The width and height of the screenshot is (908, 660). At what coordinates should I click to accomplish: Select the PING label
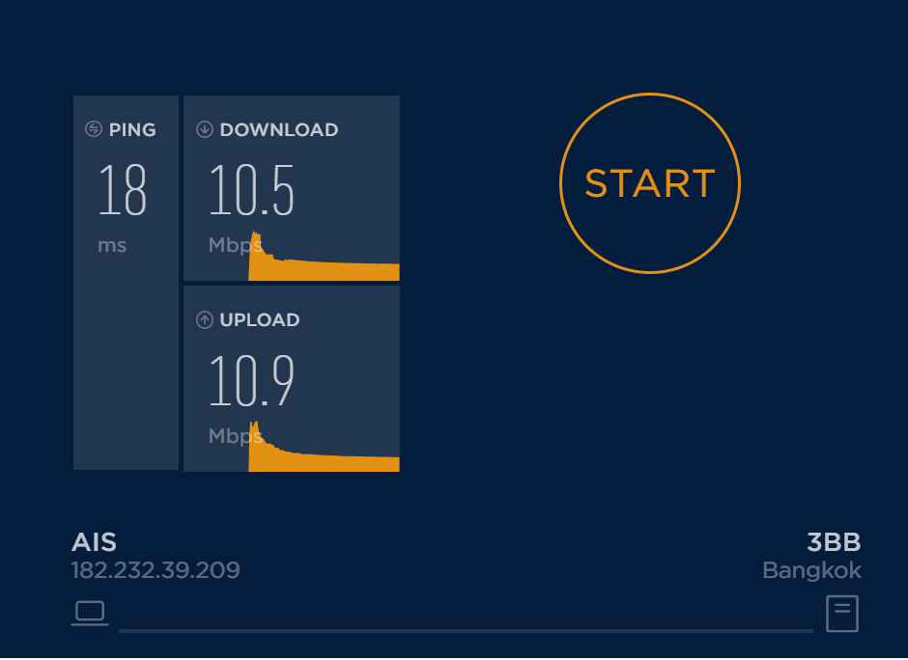click(132, 129)
